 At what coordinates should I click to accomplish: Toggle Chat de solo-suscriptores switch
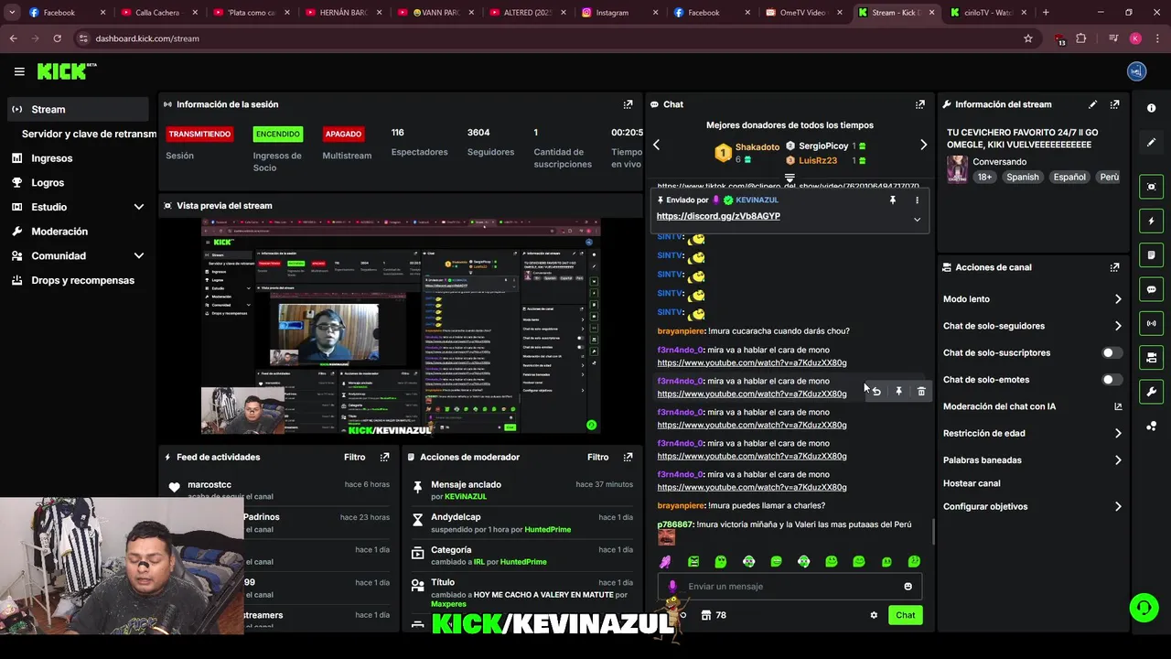click(1112, 352)
